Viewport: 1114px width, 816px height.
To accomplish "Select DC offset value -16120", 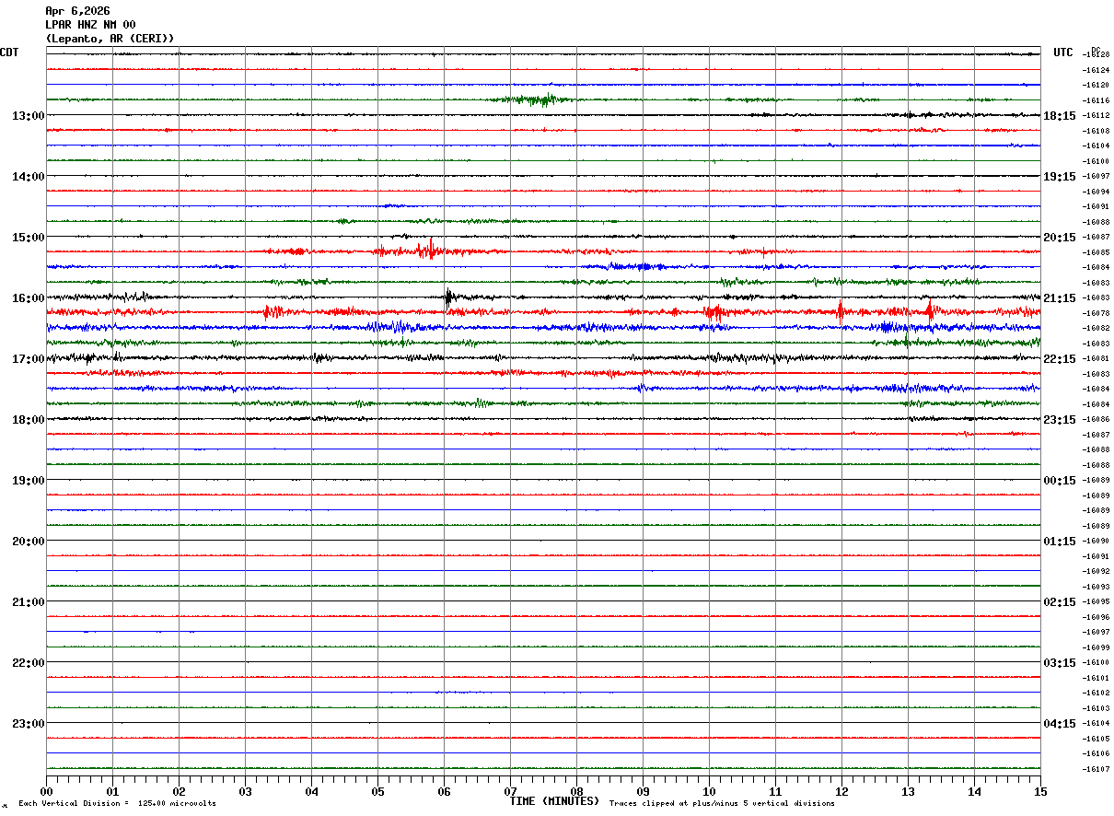I will 1096,85.
